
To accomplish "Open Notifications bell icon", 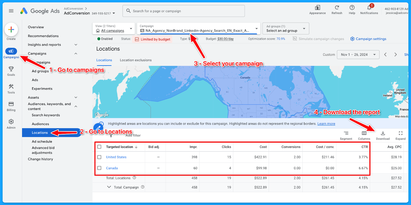I will pos(369,7).
